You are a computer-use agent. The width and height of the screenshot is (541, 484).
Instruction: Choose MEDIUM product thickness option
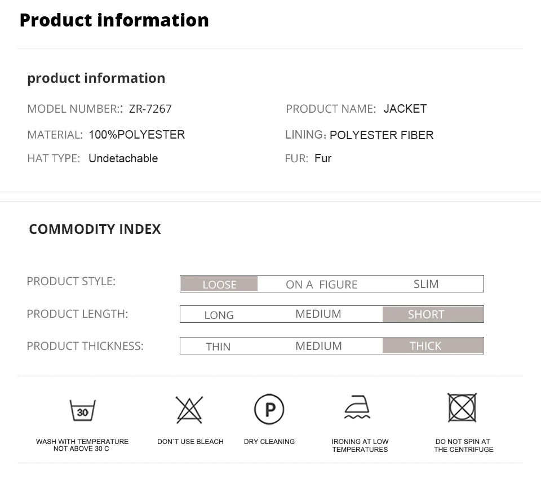click(x=318, y=346)
